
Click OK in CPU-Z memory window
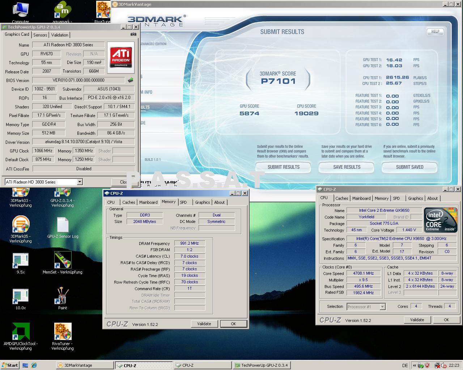(x=233, y=324)
